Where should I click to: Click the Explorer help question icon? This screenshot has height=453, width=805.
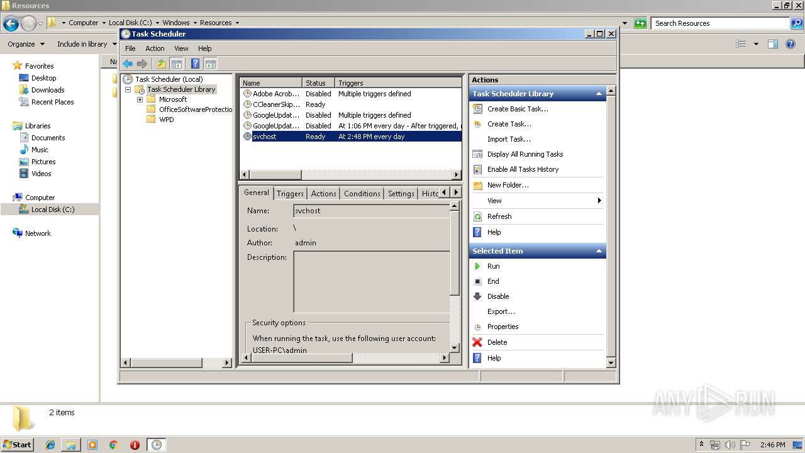791,44
